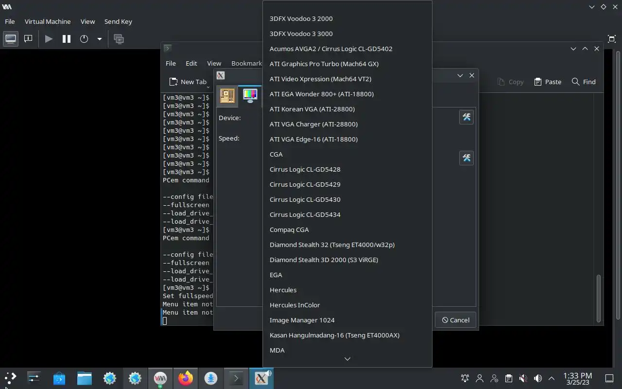The image size is (622, 389).
Task: Choose the CGA entry
Action: 347,154
